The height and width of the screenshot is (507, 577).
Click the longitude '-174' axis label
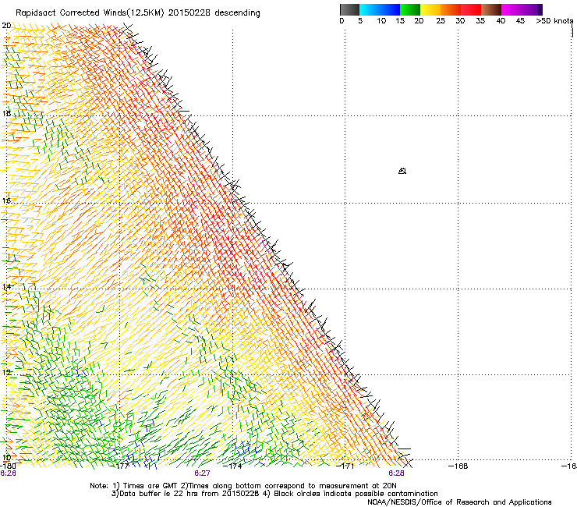(x=232, y=466)
